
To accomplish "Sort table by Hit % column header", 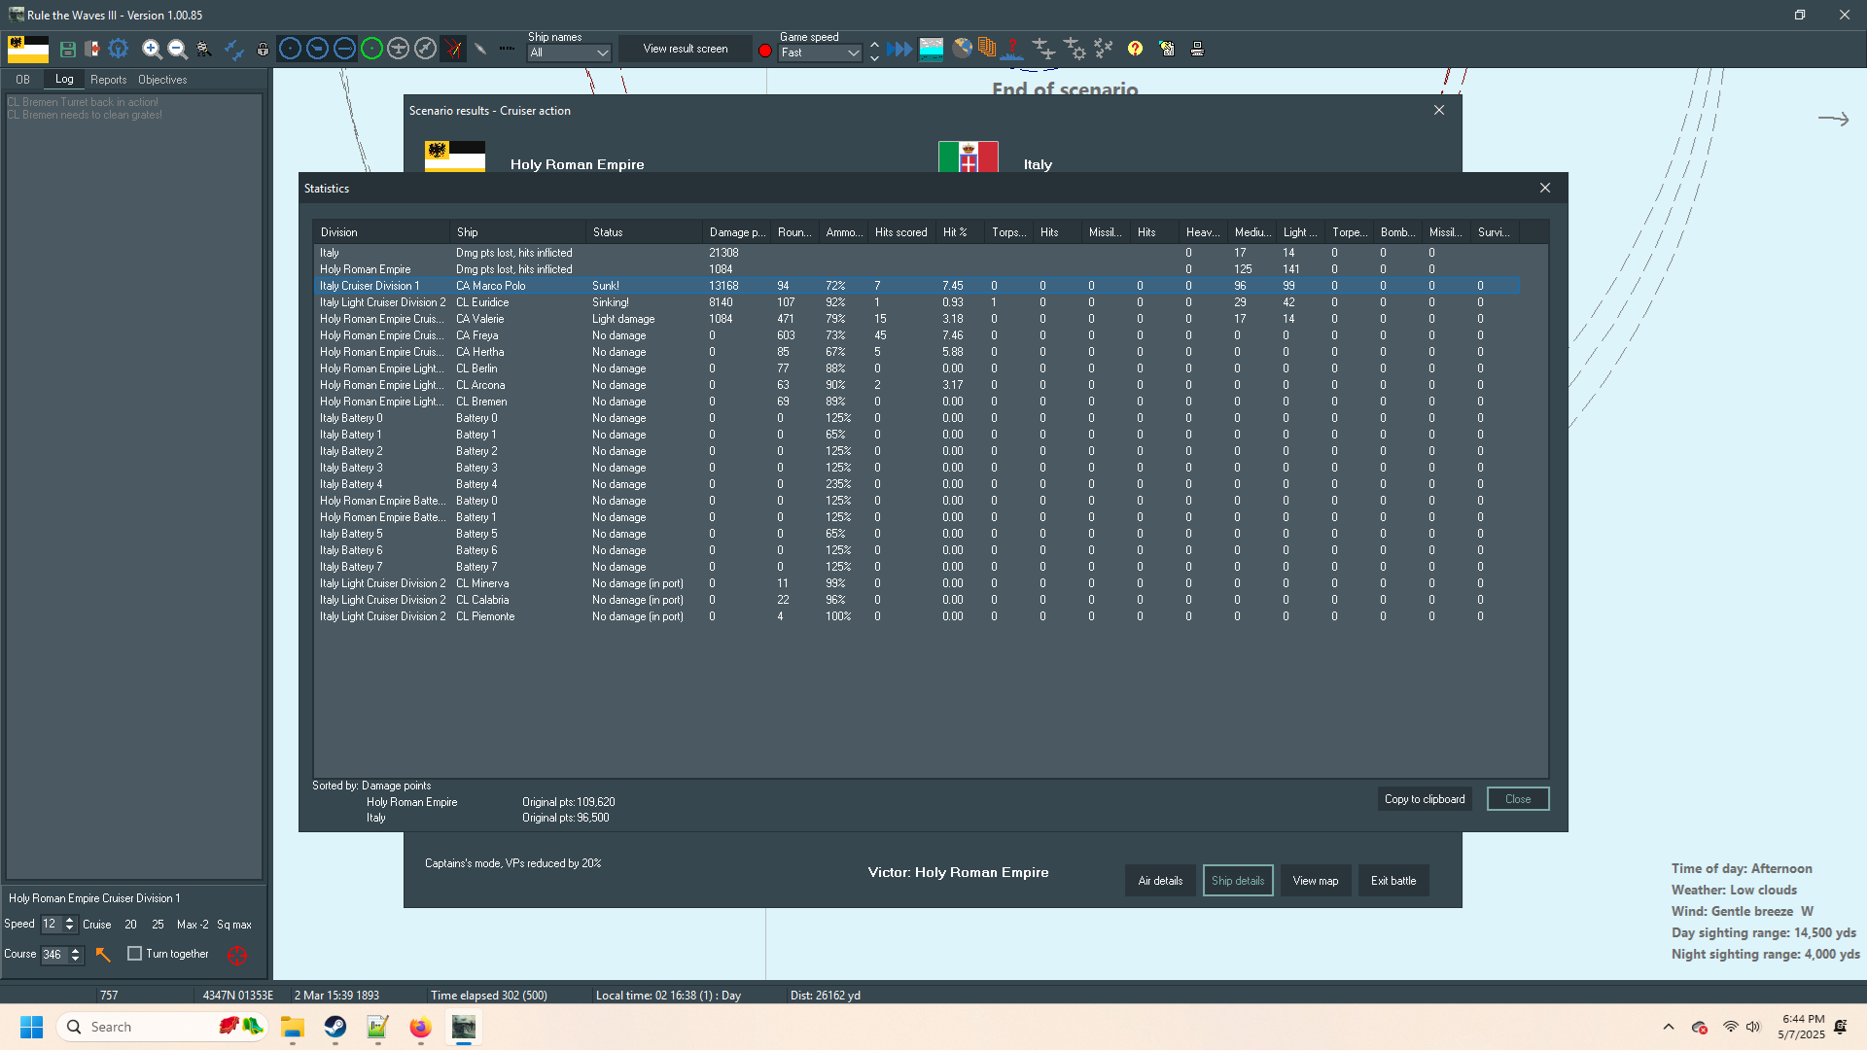I will (960, 232).
